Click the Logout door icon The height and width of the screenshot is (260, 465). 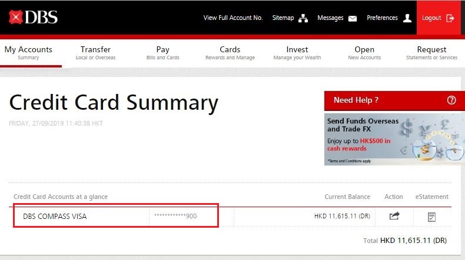tap(450, 18)
